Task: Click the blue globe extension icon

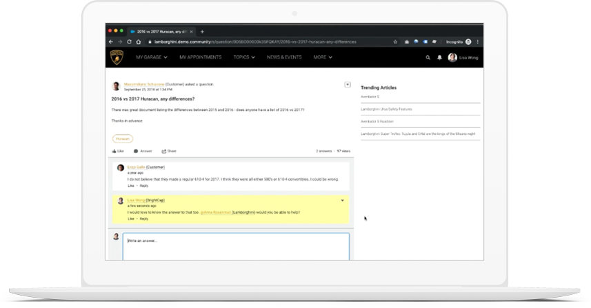Action: [416, 42]
